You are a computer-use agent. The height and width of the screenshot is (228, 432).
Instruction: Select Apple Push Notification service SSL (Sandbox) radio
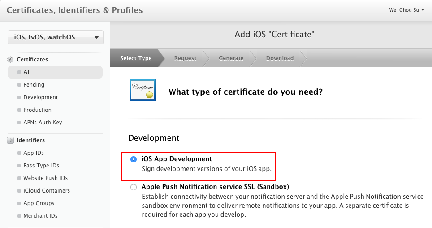(134, 187)
